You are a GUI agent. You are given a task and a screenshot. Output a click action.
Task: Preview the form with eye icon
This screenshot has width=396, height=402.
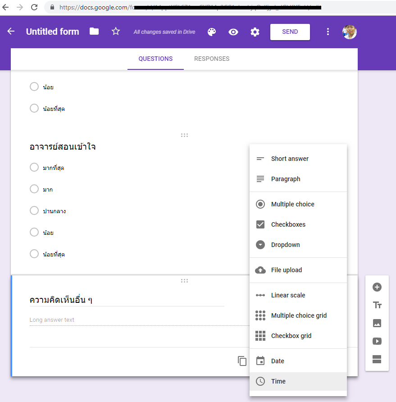tap(233, 32)
